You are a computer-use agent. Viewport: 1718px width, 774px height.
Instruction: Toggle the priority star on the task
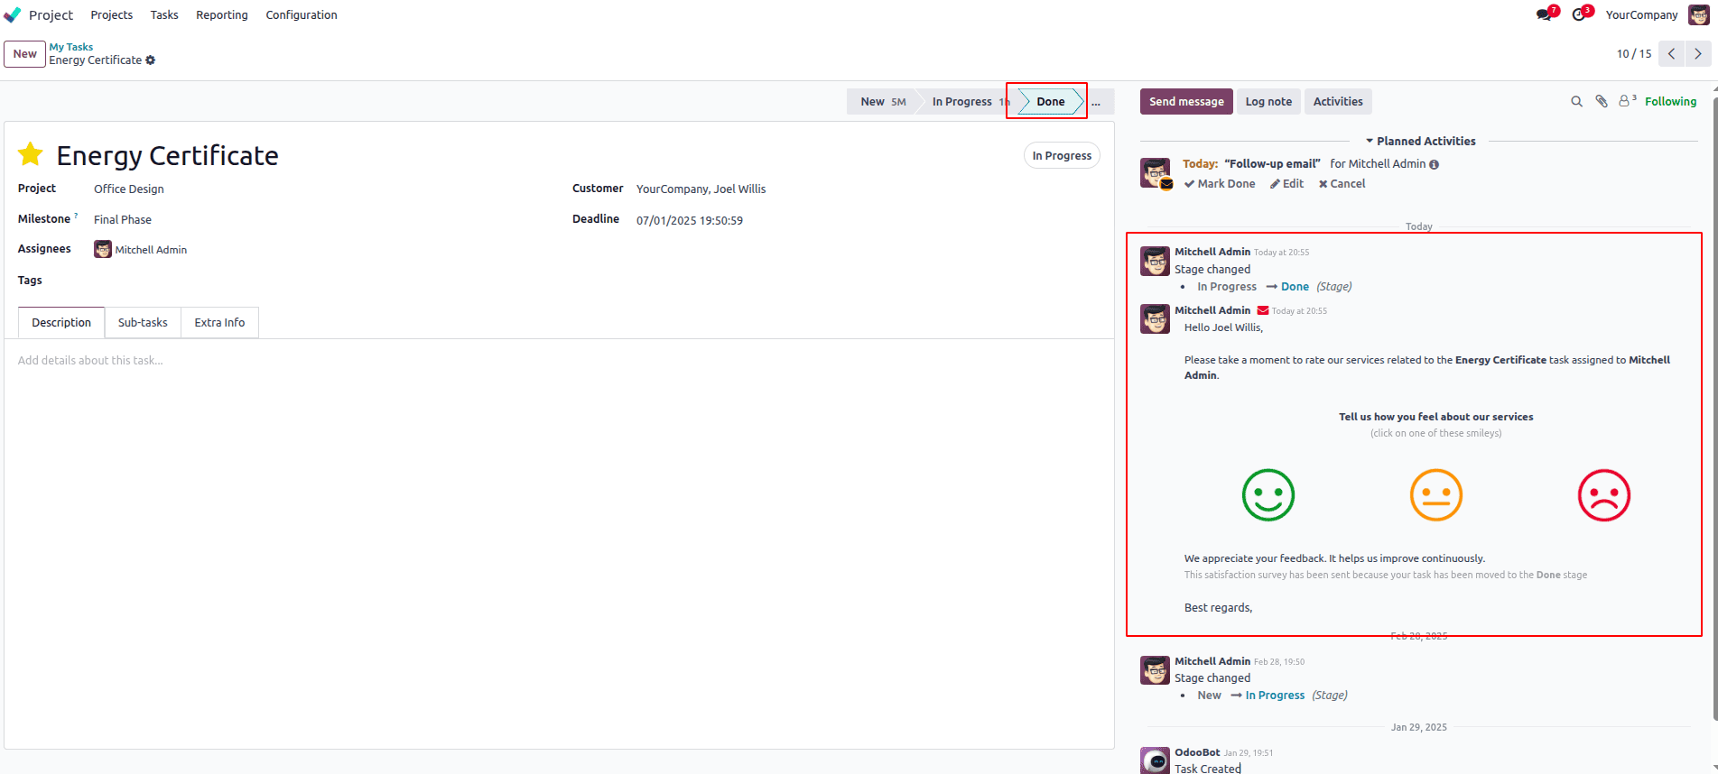31,154
